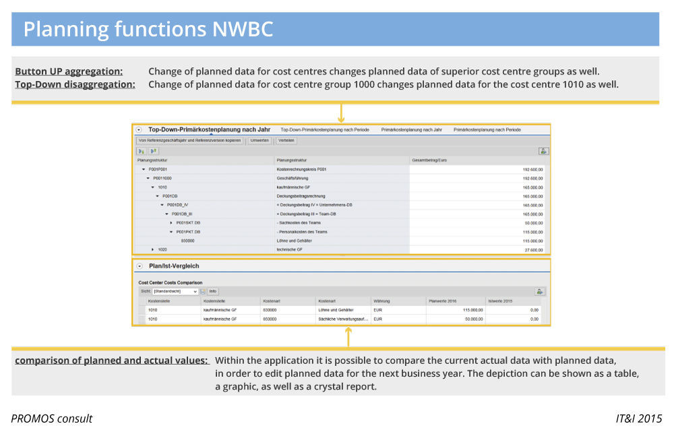Expand the 1020 cost centre node
Viewport: 674px width, 428px height.
coord(153,249)
